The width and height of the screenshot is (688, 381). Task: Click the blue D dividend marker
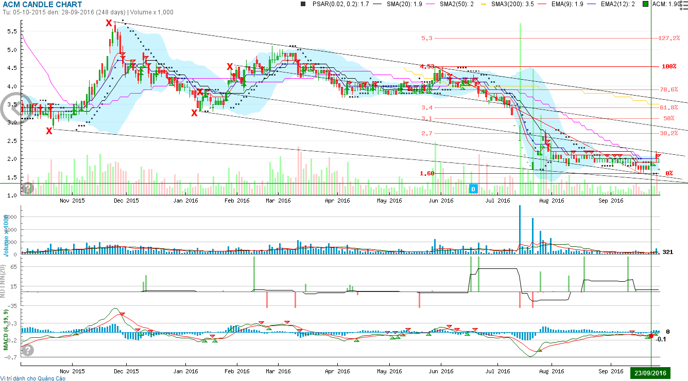473,189
